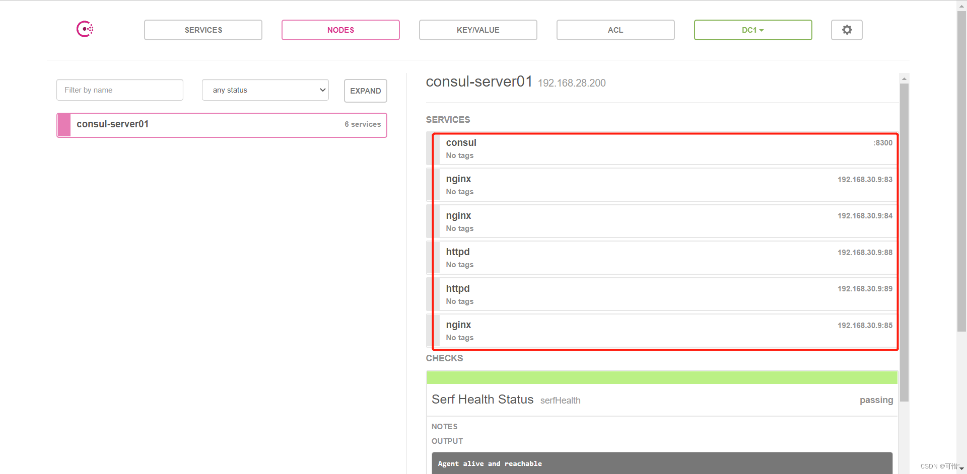
Task: Open nginx service at 192.168.30.9:85
Action: [662, 331]
